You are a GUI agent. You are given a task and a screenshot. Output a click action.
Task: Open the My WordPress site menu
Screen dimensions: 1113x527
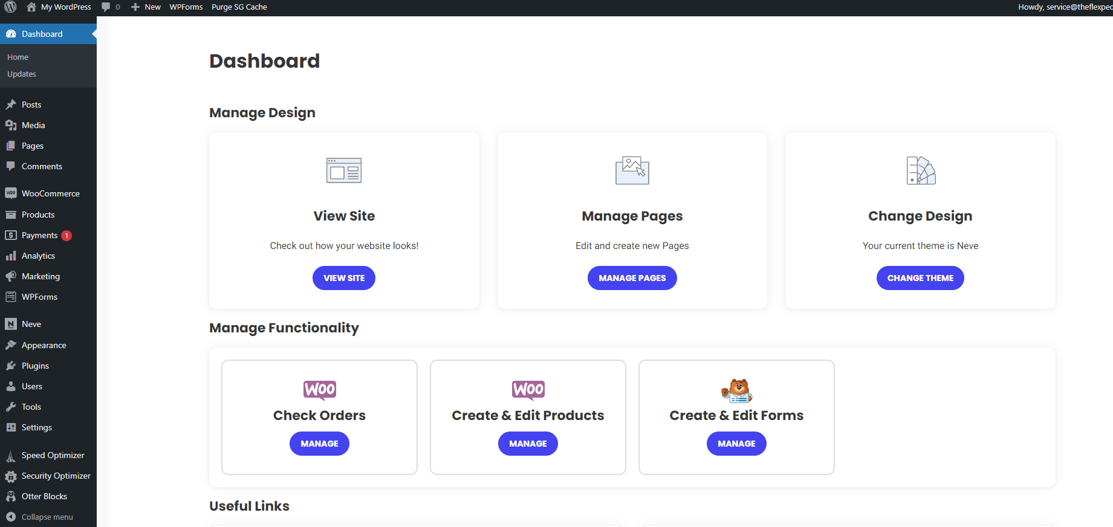point(59,7)
